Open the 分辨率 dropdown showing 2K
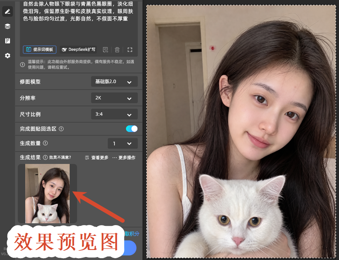Screen dimensions: 339x260 (114, 98)
